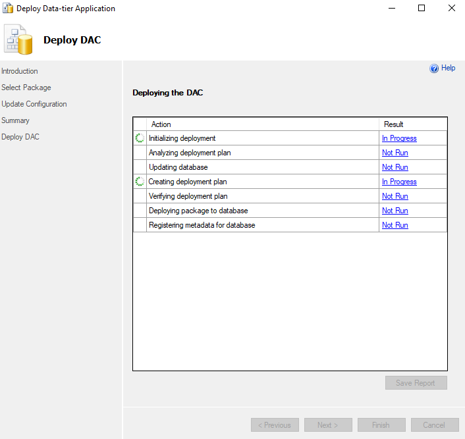Click the Deploy DAC database header icon
Viewport: 465px width, 439px height.
19,39
